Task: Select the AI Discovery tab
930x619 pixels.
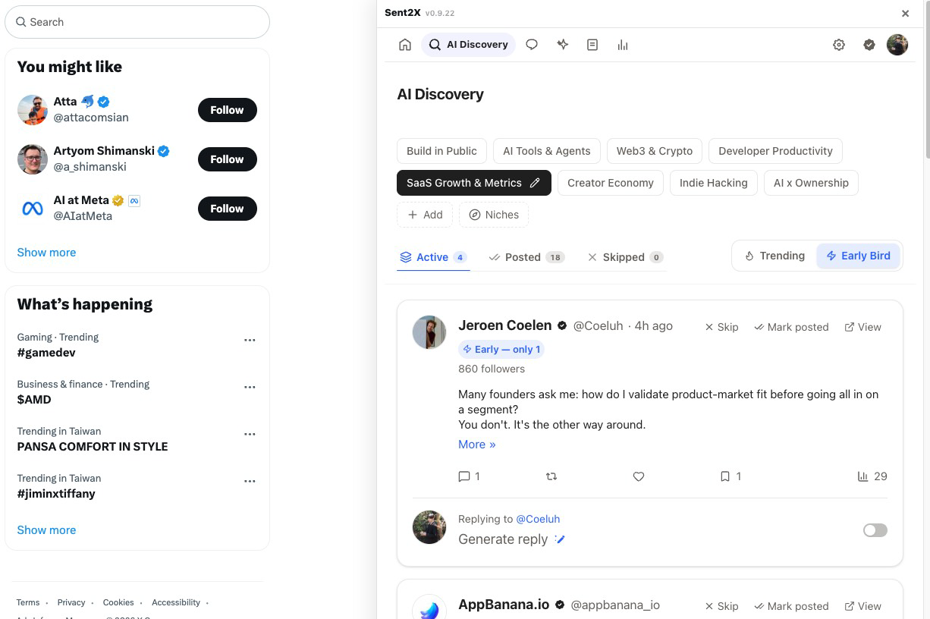Action: 468,45
